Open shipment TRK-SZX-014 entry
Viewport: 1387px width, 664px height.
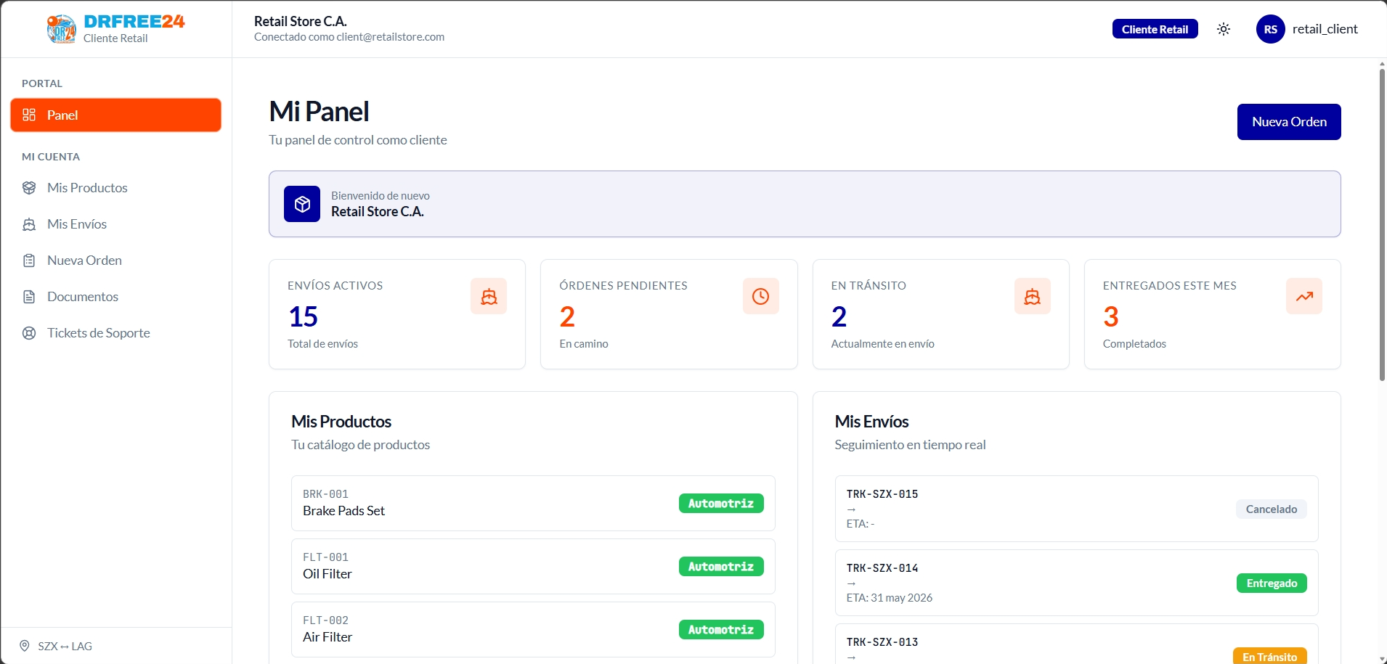[1076, 583]
